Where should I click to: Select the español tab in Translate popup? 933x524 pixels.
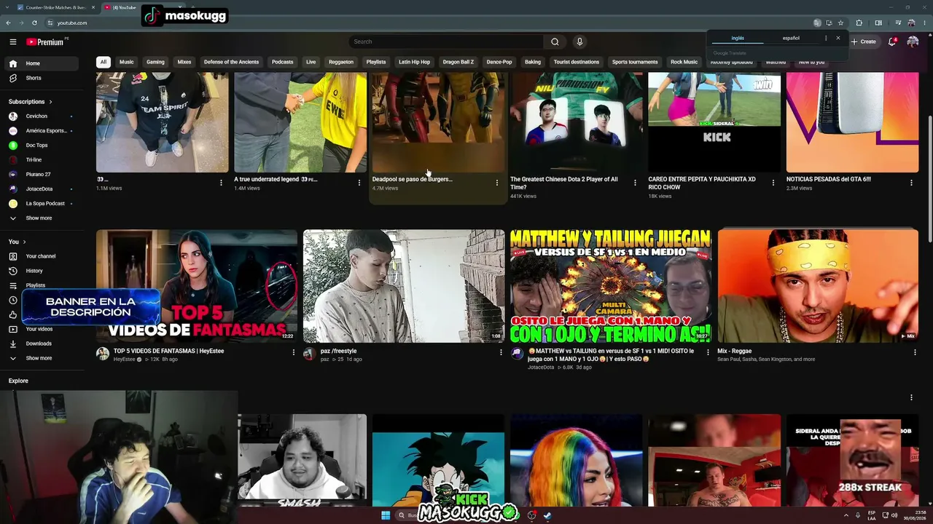coord(791,38)
